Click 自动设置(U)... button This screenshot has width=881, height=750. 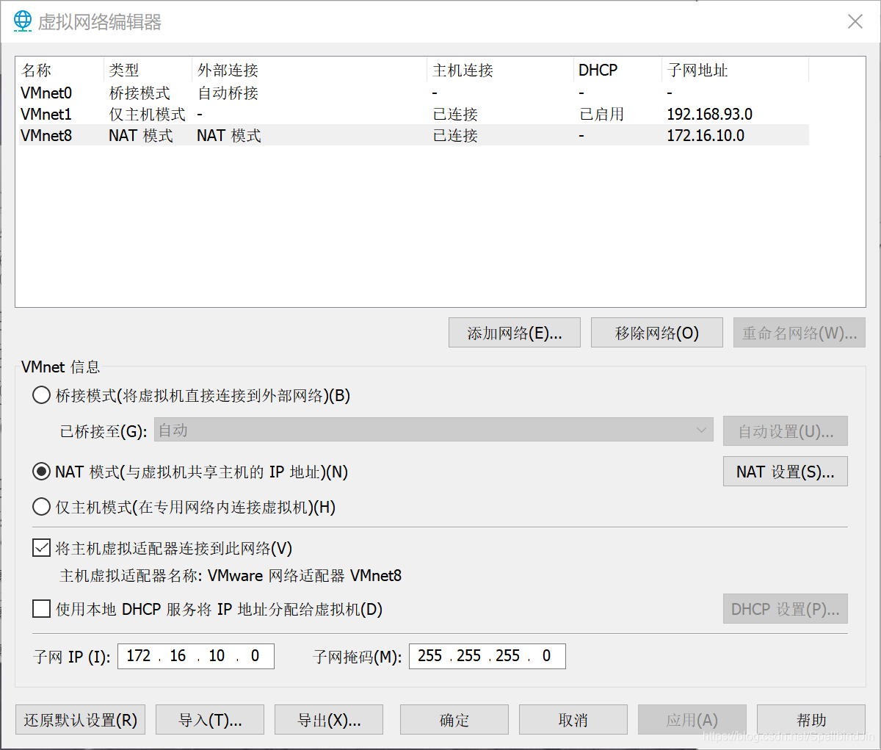pyautogui.click(x=786, y=431)
